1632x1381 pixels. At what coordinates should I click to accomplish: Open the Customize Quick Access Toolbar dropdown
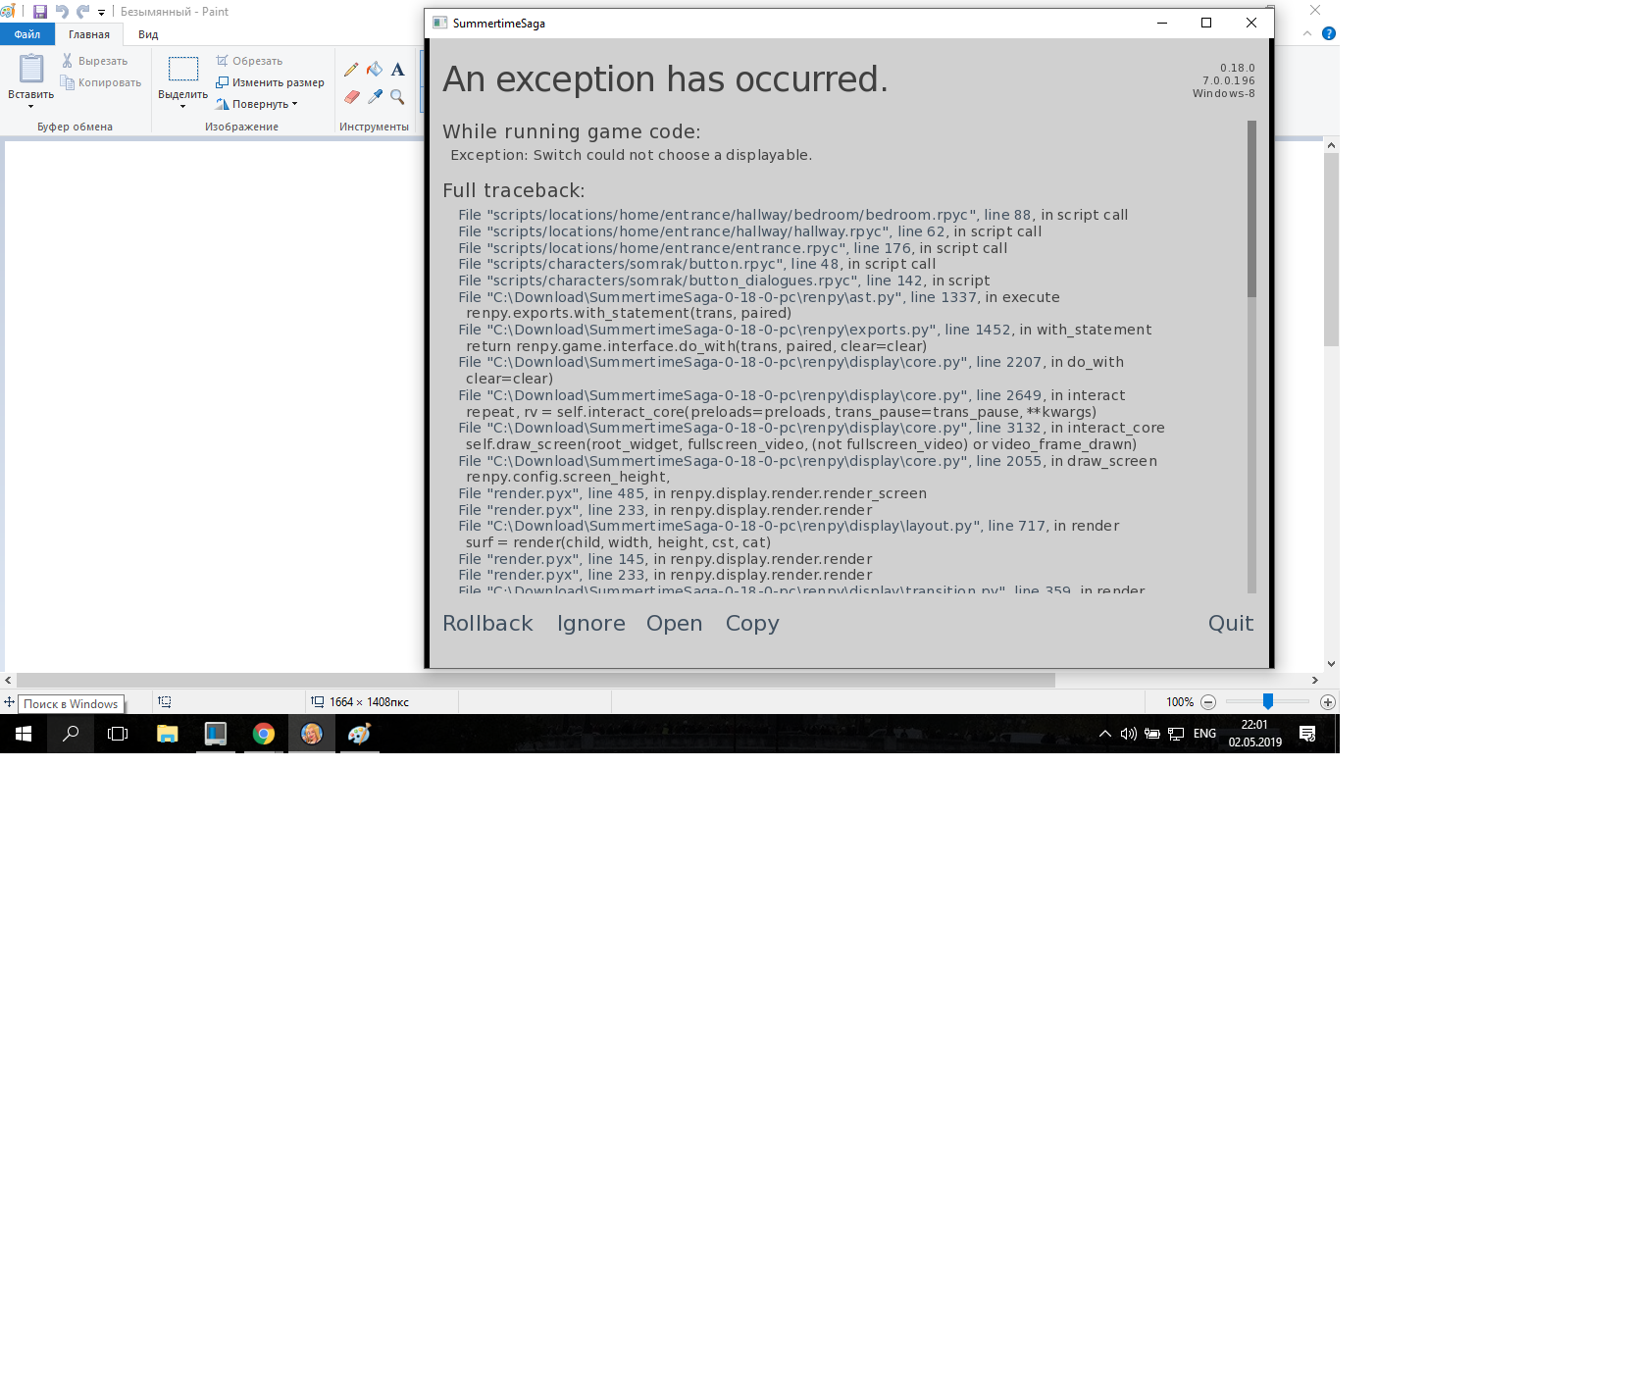101,13
